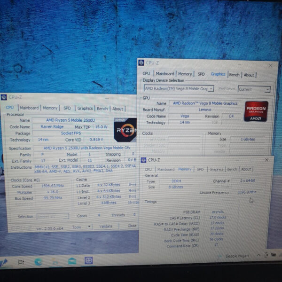Close the CPU-Z Memory window
This screenshot has height=282, width=282.
266,160
